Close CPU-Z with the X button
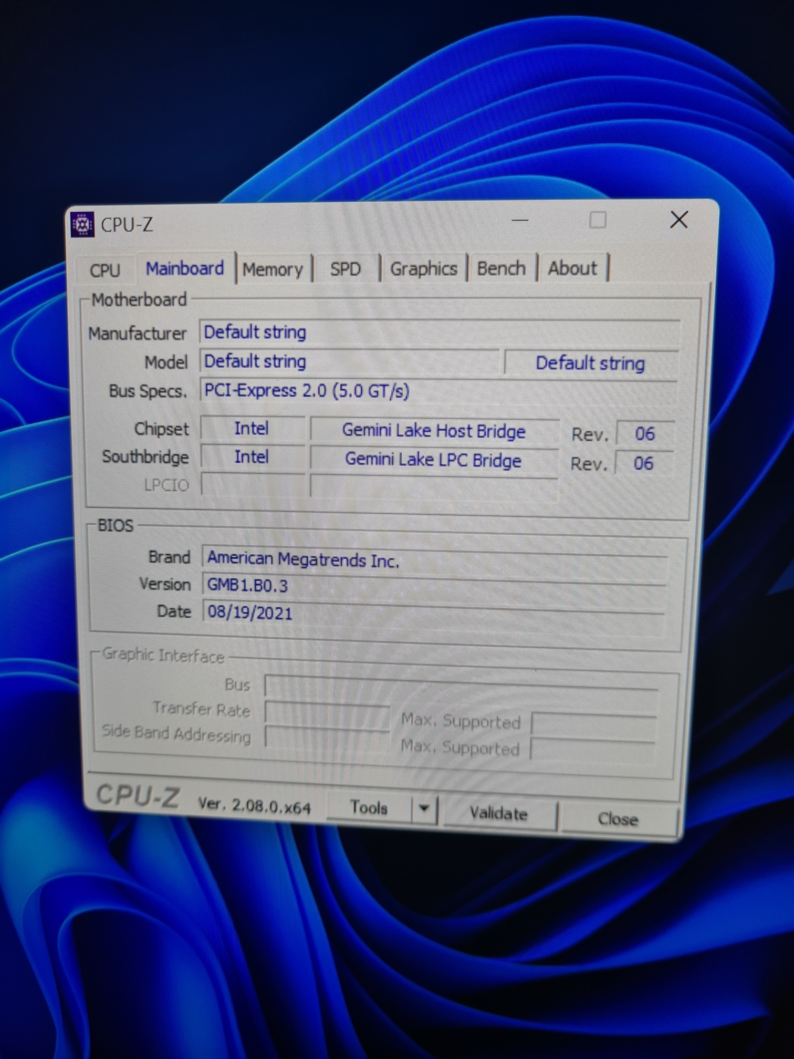794x1059 pixels. click(x=679, y=220)
